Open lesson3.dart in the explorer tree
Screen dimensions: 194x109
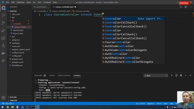(18, 34)
